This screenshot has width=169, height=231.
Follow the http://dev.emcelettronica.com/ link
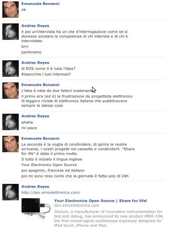51,192
